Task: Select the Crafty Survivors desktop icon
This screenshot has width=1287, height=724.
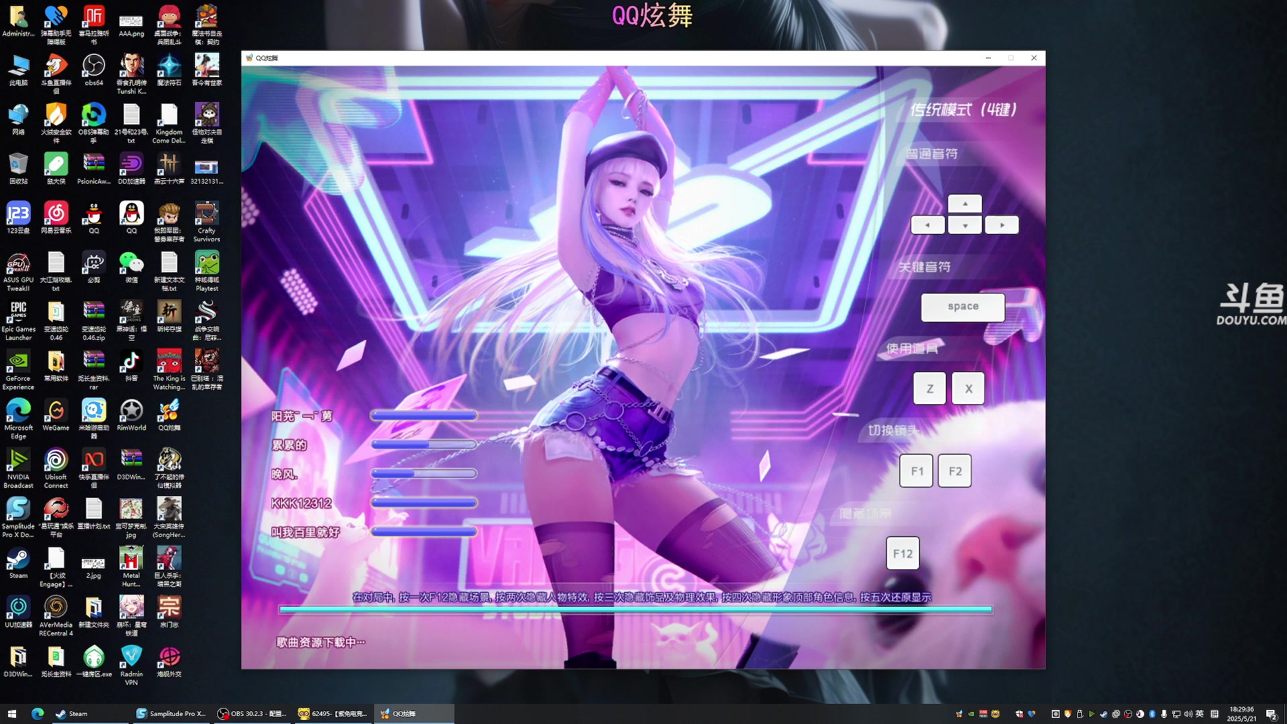Action: (206, 221)
